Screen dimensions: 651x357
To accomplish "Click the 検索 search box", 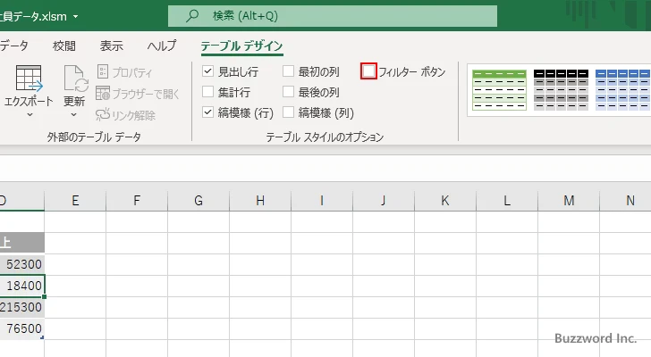I will pyautogui.click(x=333, y=16).
